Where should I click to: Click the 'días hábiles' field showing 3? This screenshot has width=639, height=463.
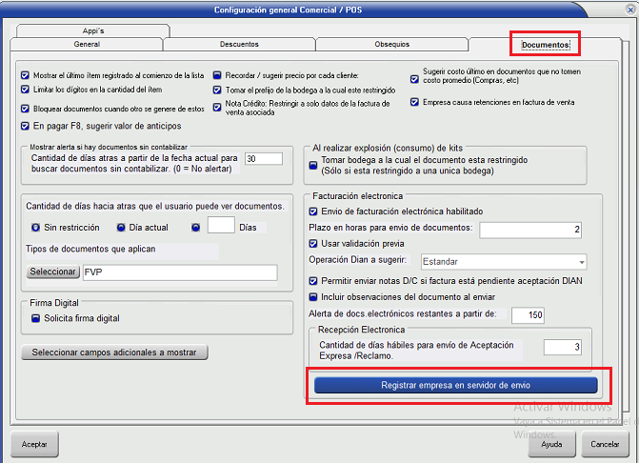(x=563, y=347)
